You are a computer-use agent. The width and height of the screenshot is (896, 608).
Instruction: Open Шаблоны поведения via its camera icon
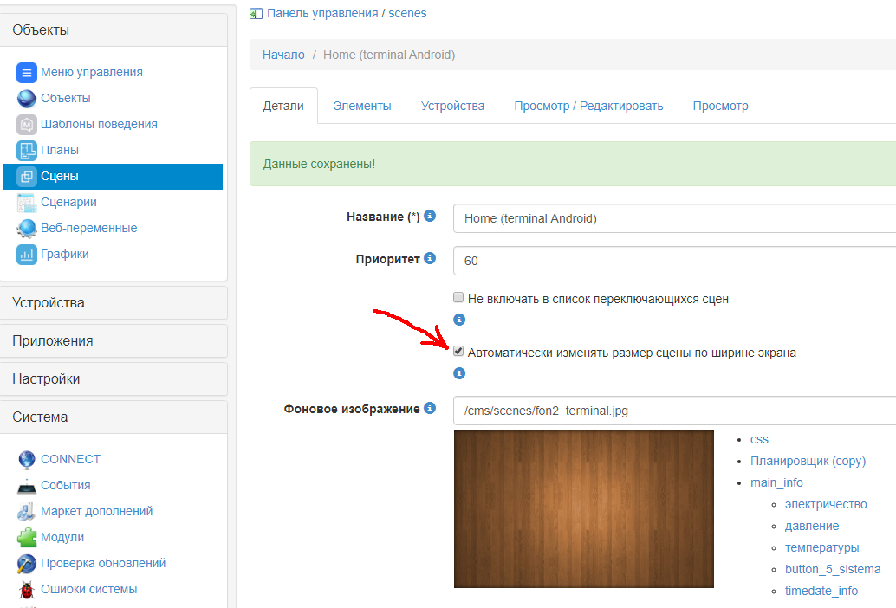27,124
